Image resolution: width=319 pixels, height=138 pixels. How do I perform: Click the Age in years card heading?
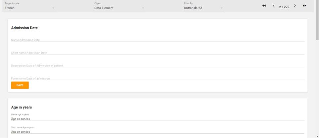pyautogui.click(x=21, y=107)
